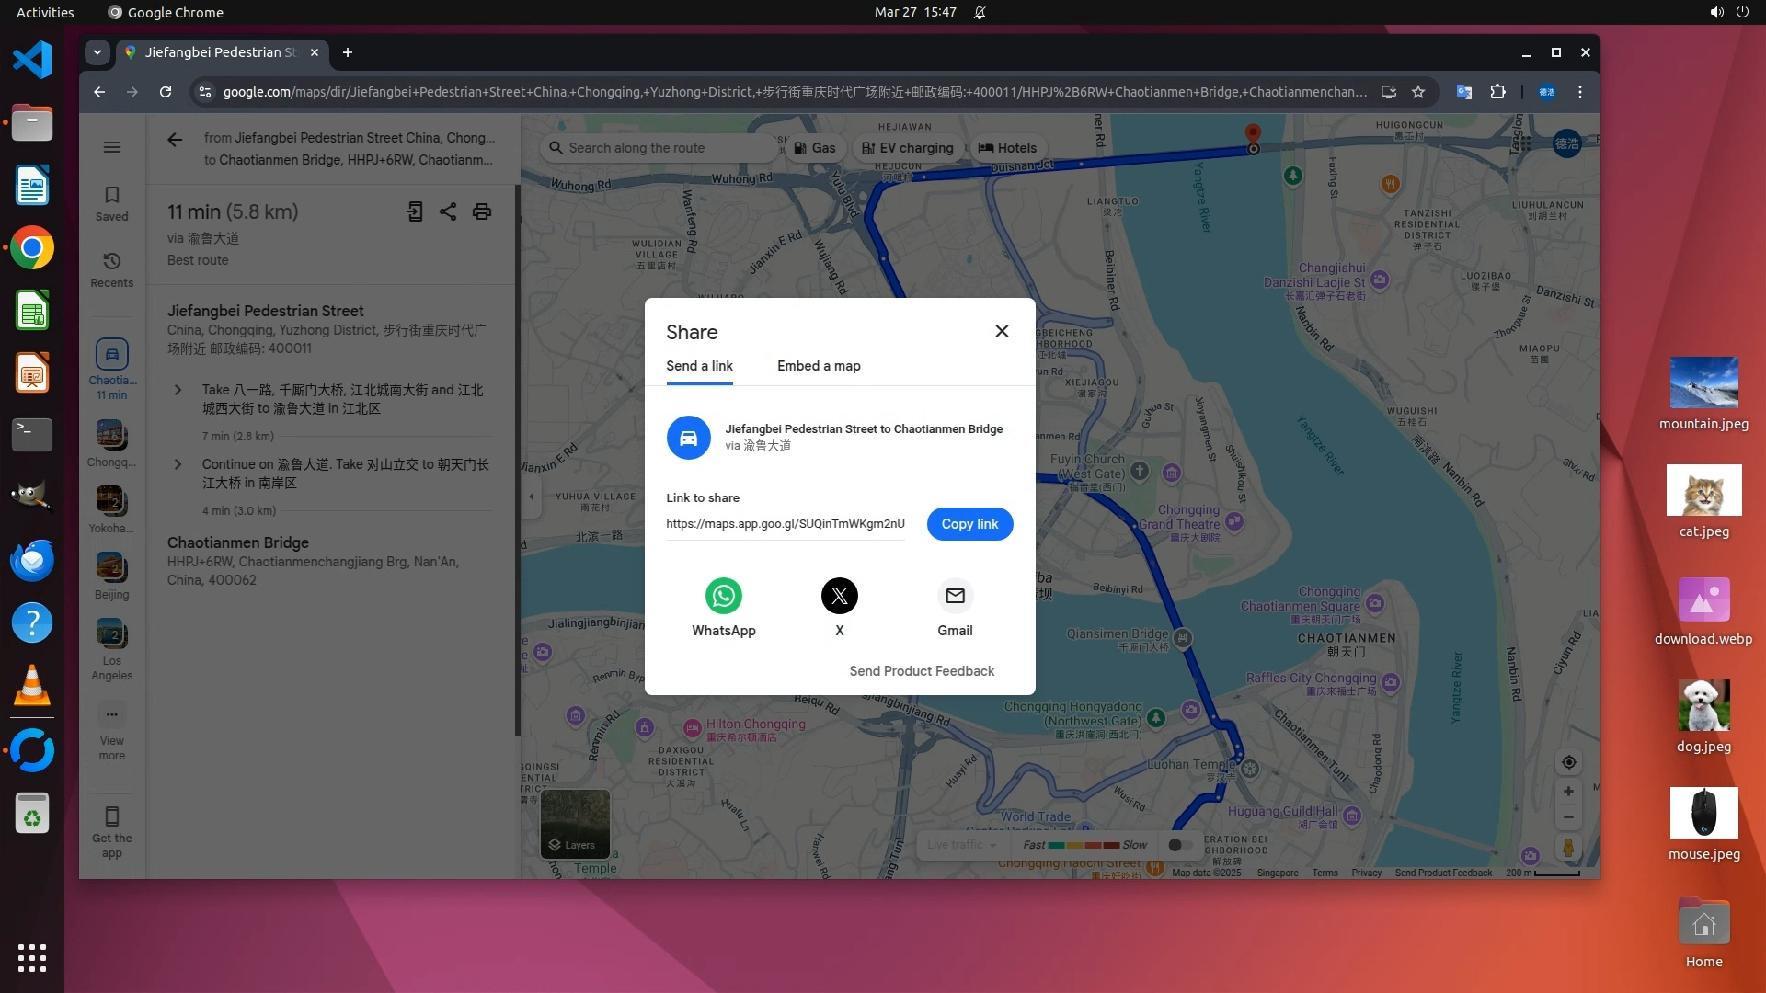Expand the Continue on 渝鲁大道 step
Screen dimensions: 1766x993
coord(178,464)
